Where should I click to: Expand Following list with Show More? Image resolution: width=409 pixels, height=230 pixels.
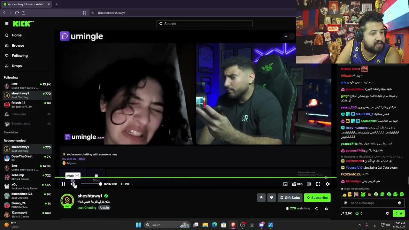pyautogui.click(x=11, y=132)
